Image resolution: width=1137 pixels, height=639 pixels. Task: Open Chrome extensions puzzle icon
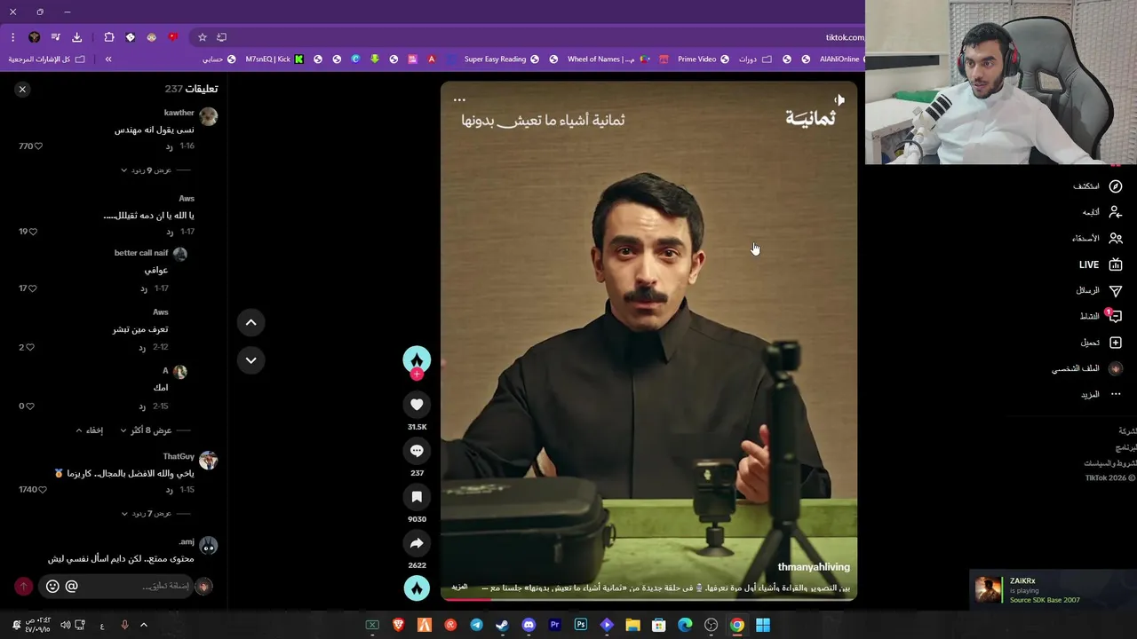click(x=109, y=37)
